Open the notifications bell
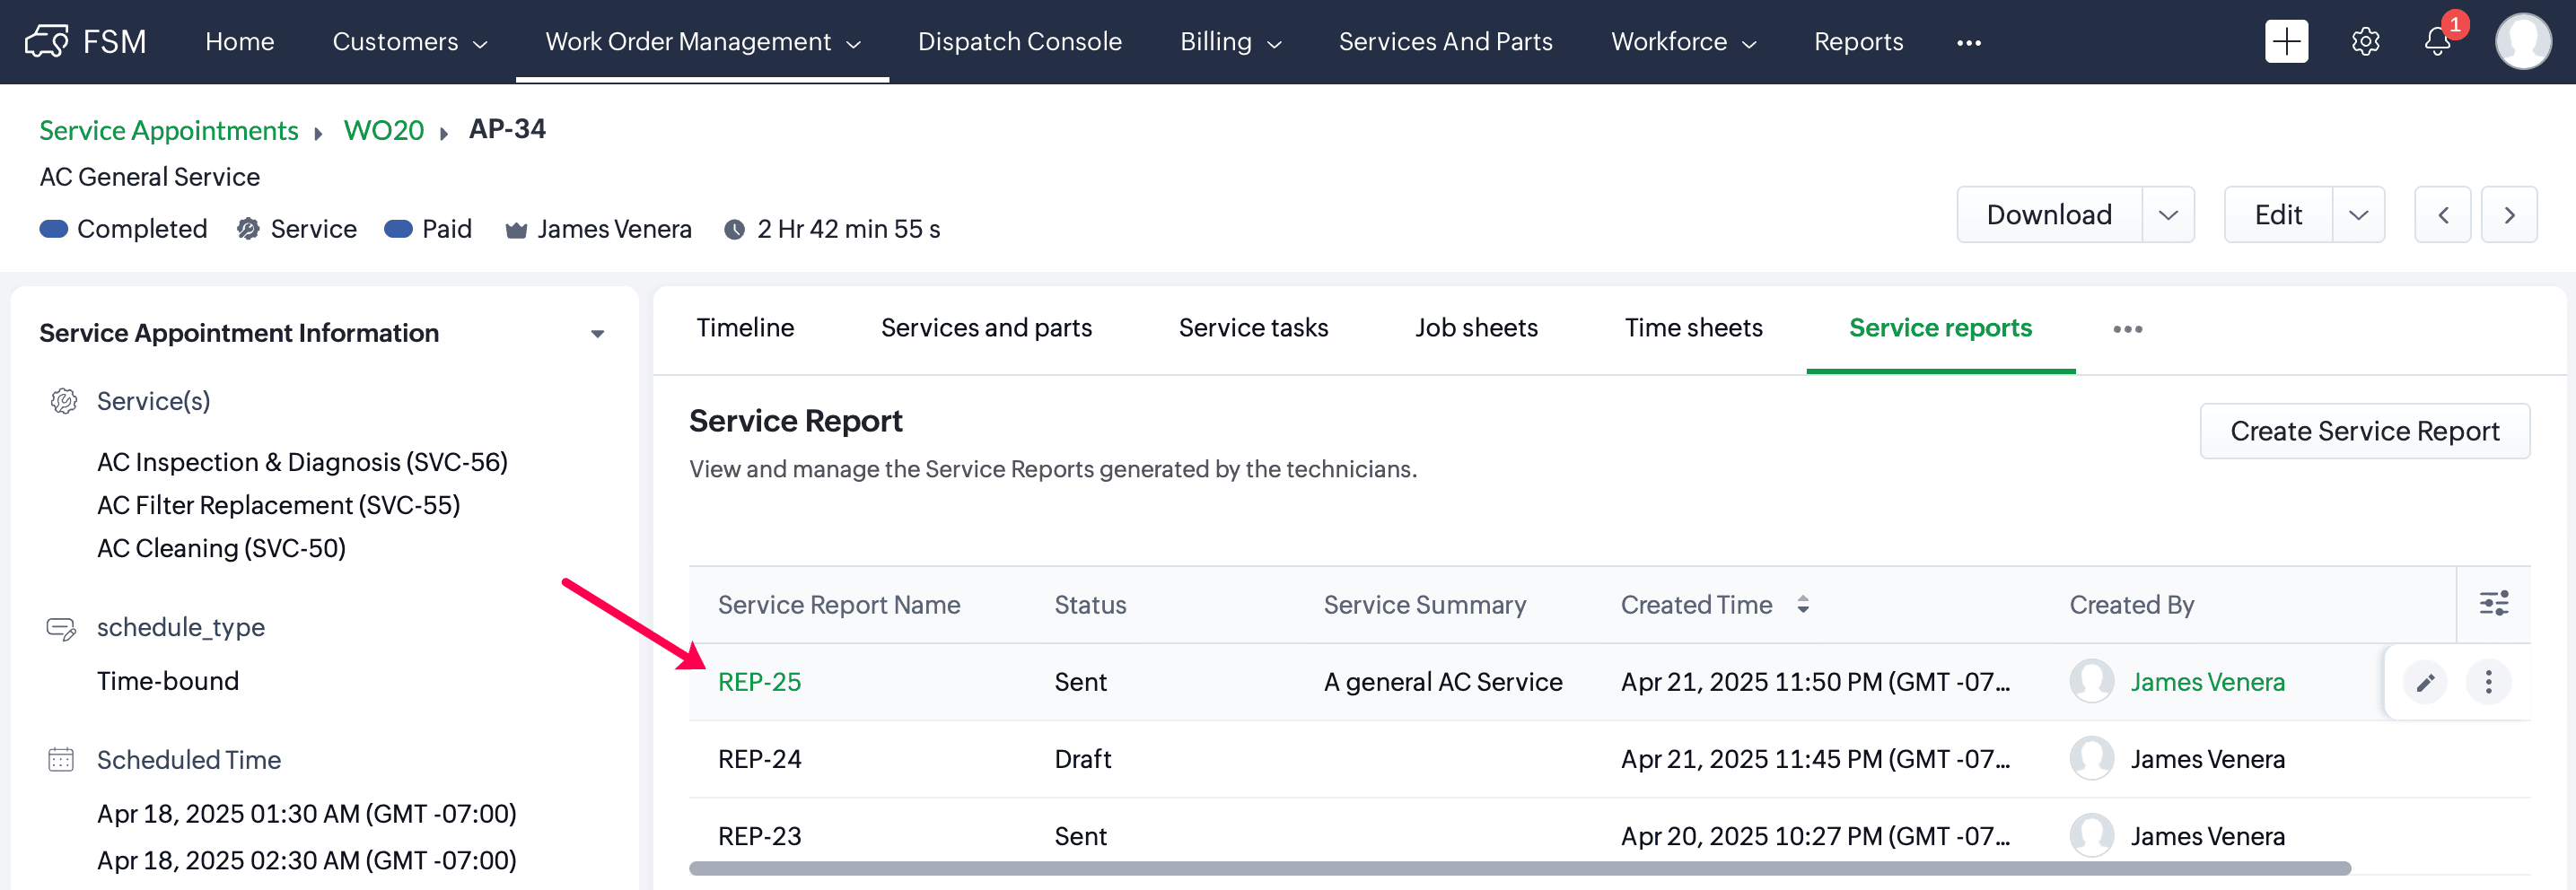This screenshot has width=2576, height=890. point(2436,42)
